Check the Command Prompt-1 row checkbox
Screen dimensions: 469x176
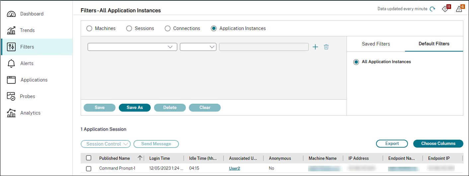(89, 168)
